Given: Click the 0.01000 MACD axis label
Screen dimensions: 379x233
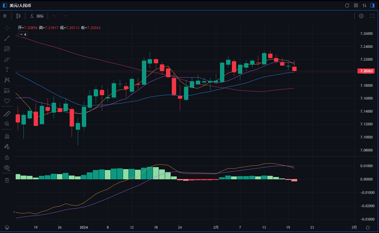Looking at the screenshot, I should pyautogui.click(x=366, y=166).
